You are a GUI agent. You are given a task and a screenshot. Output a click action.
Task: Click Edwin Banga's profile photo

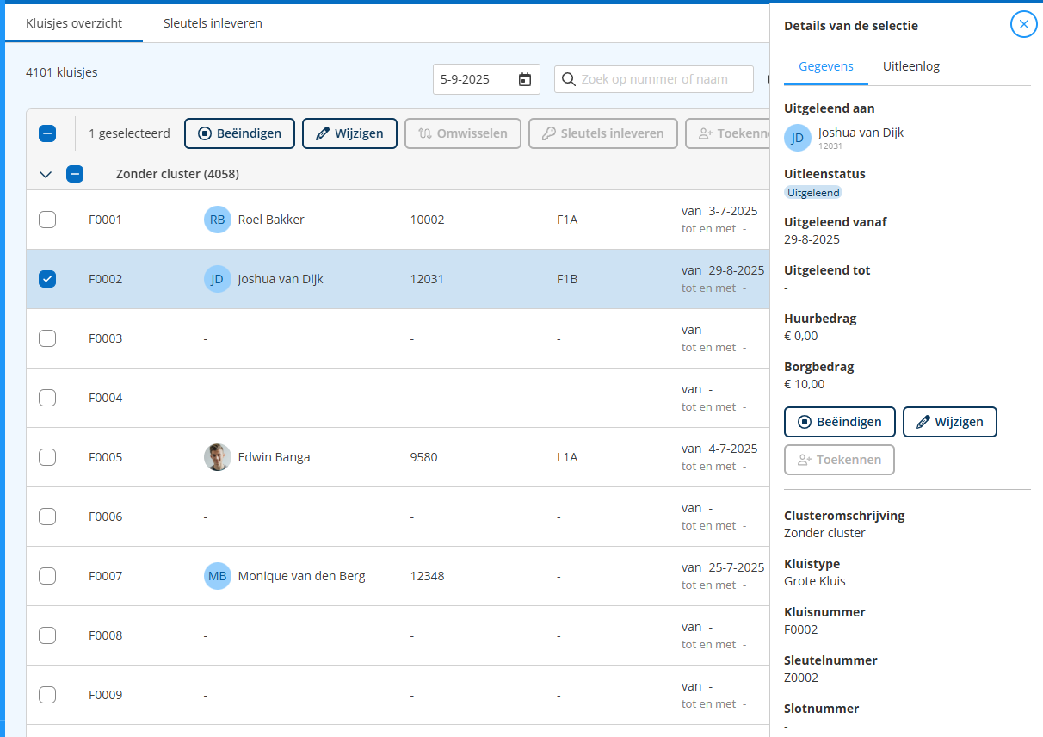click(218, 457)
